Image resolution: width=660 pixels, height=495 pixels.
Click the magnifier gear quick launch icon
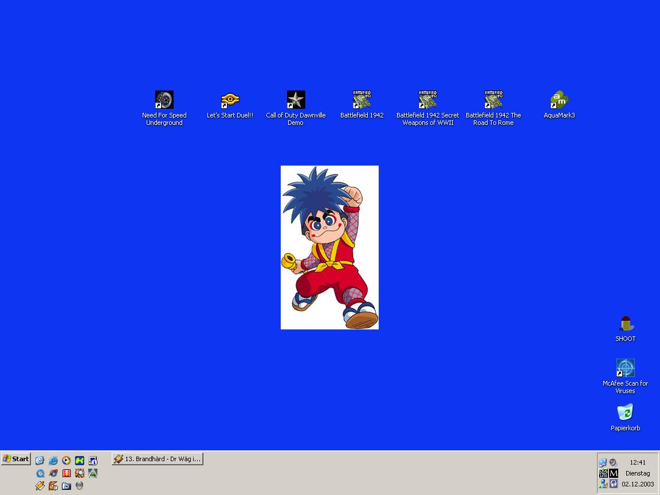tap(80, 473)
